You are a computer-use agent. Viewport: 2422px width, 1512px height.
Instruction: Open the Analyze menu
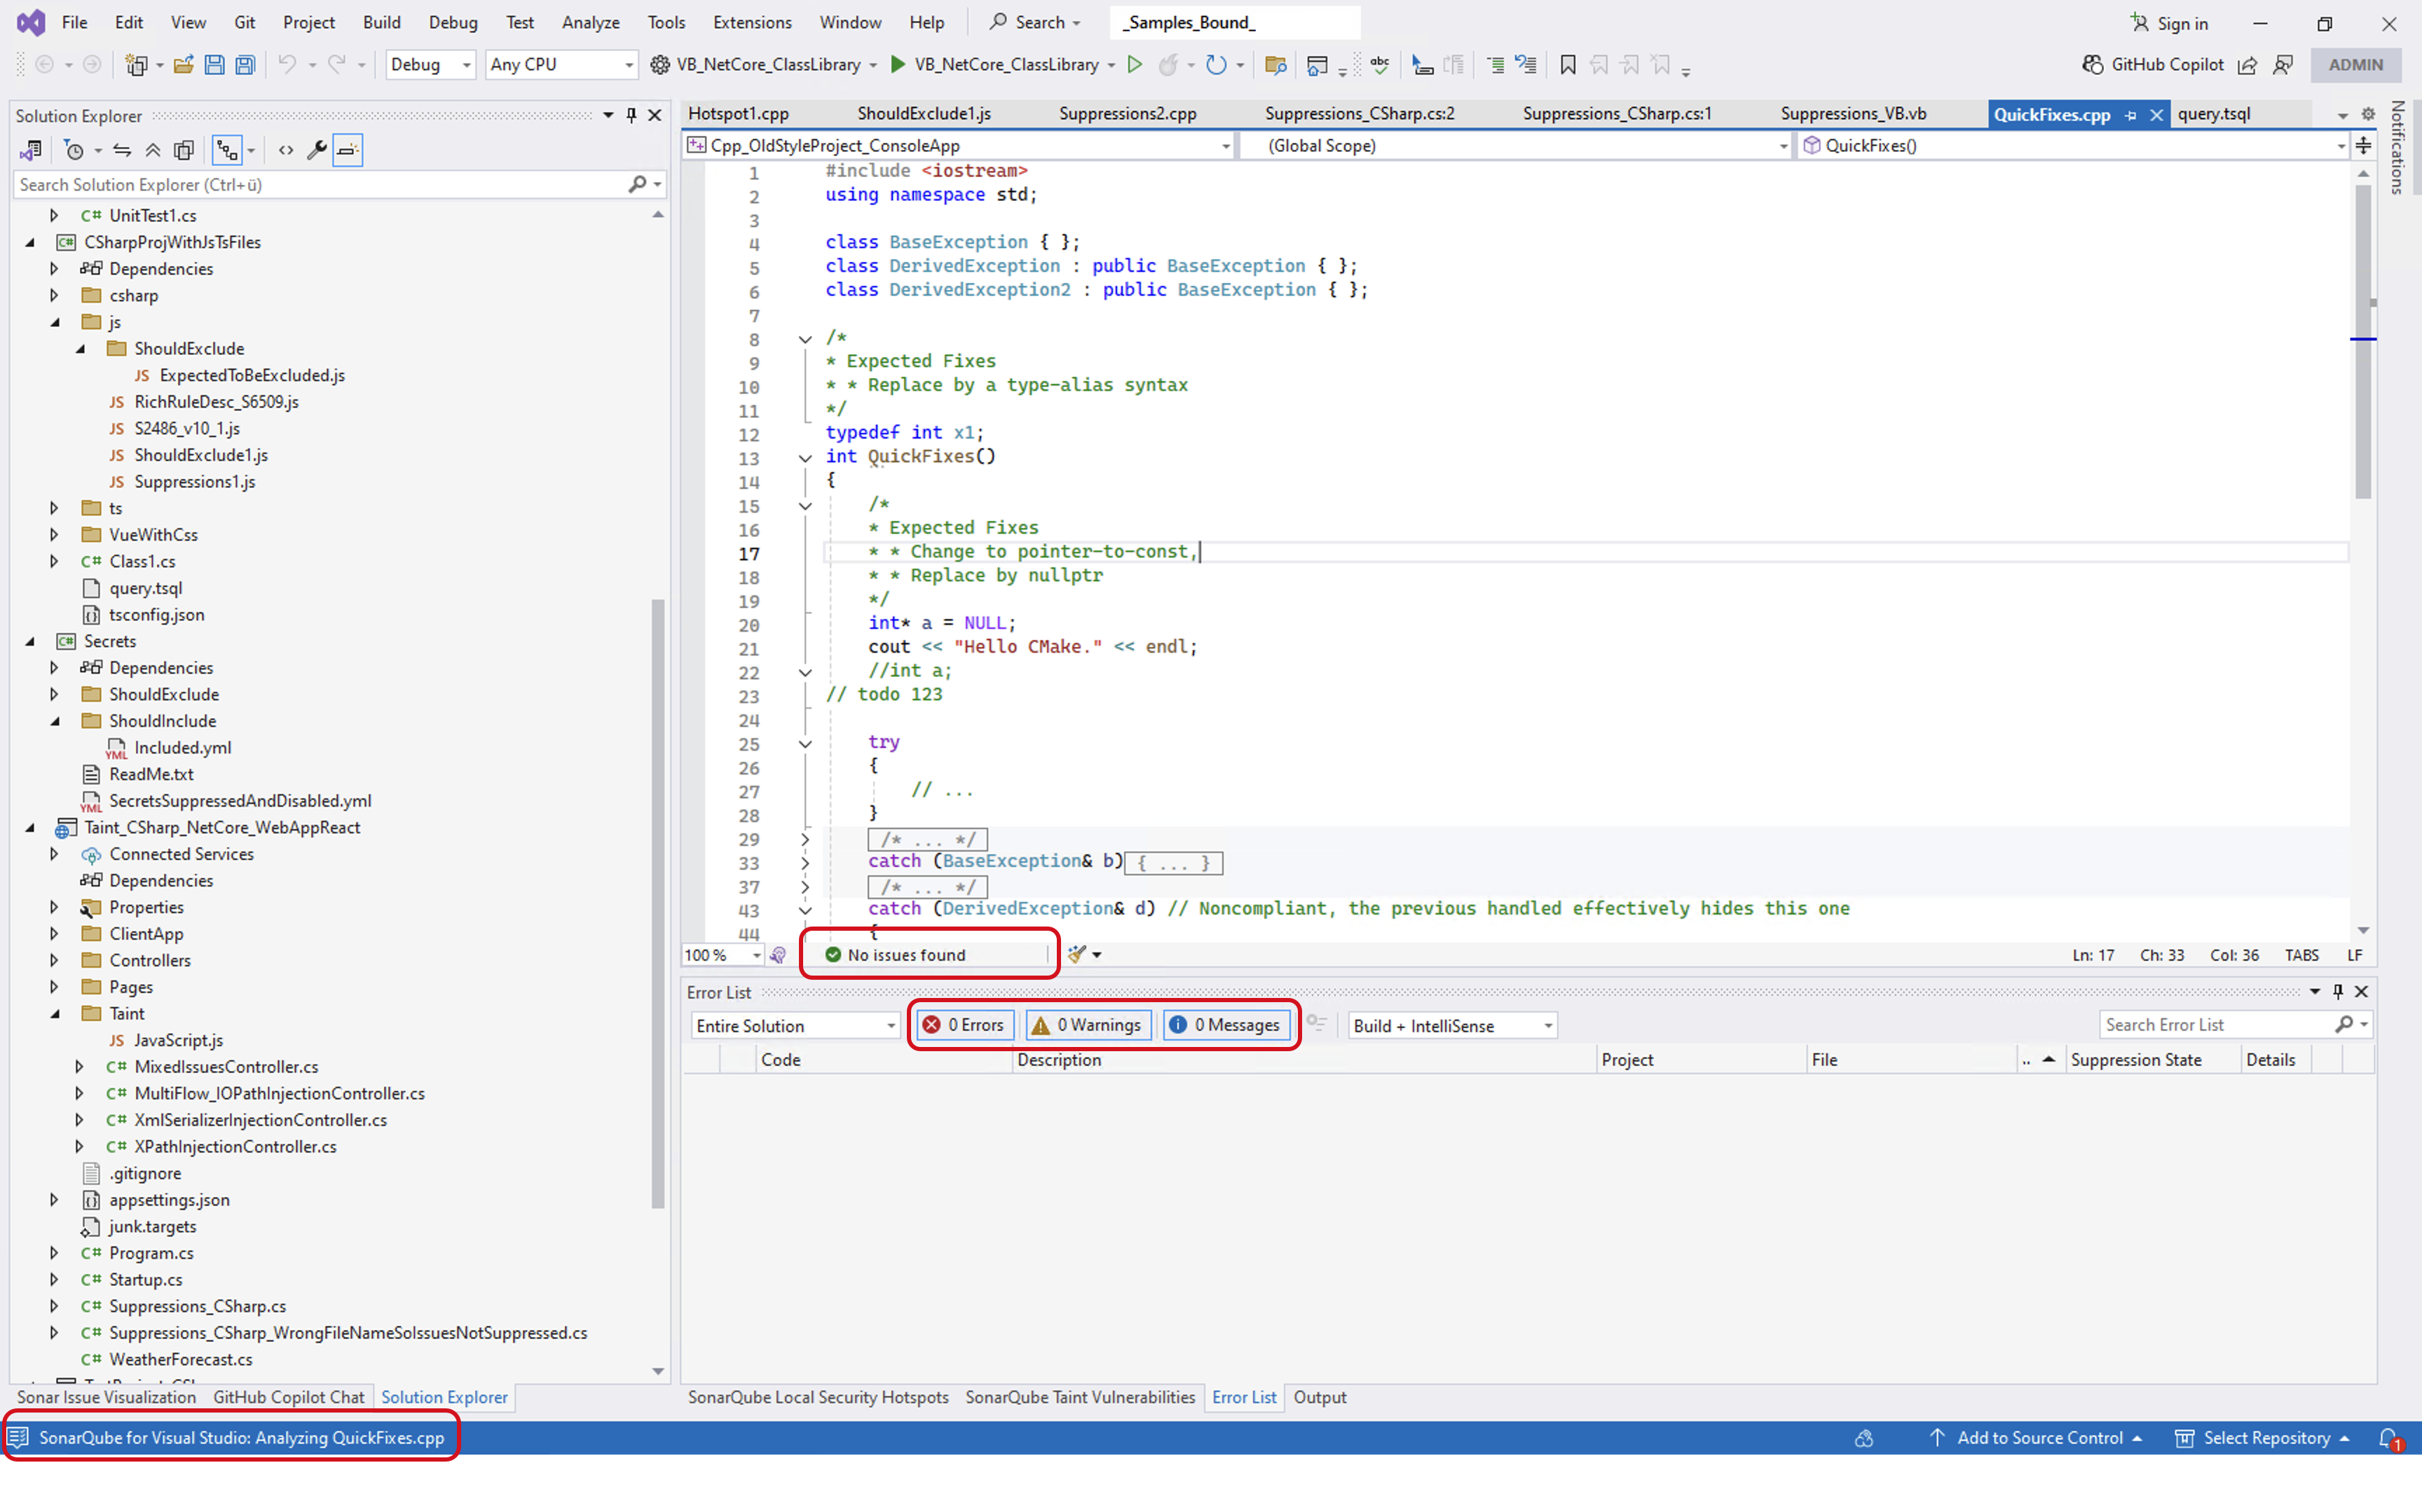[x=590, y=21]
